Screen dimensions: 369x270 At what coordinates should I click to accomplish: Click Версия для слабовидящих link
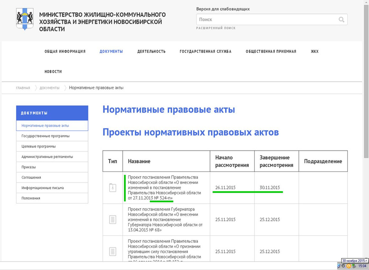[223, 9]
